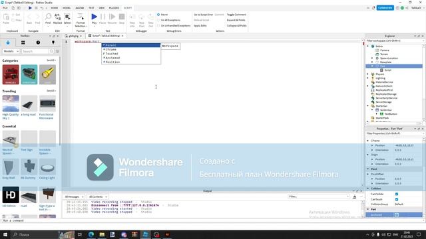Click Collapse All Folds action

237,25
